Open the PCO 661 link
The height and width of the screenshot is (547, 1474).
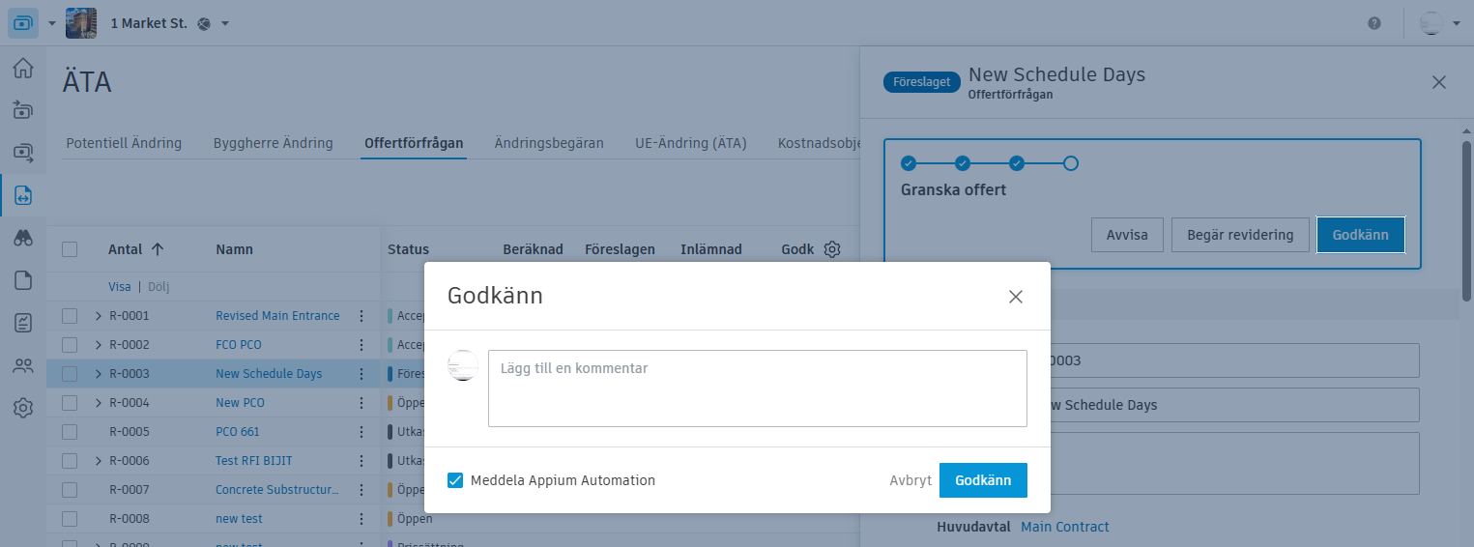coord(238,432)
